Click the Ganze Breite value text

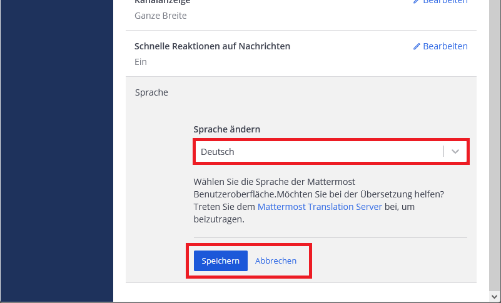click(160, 16)
